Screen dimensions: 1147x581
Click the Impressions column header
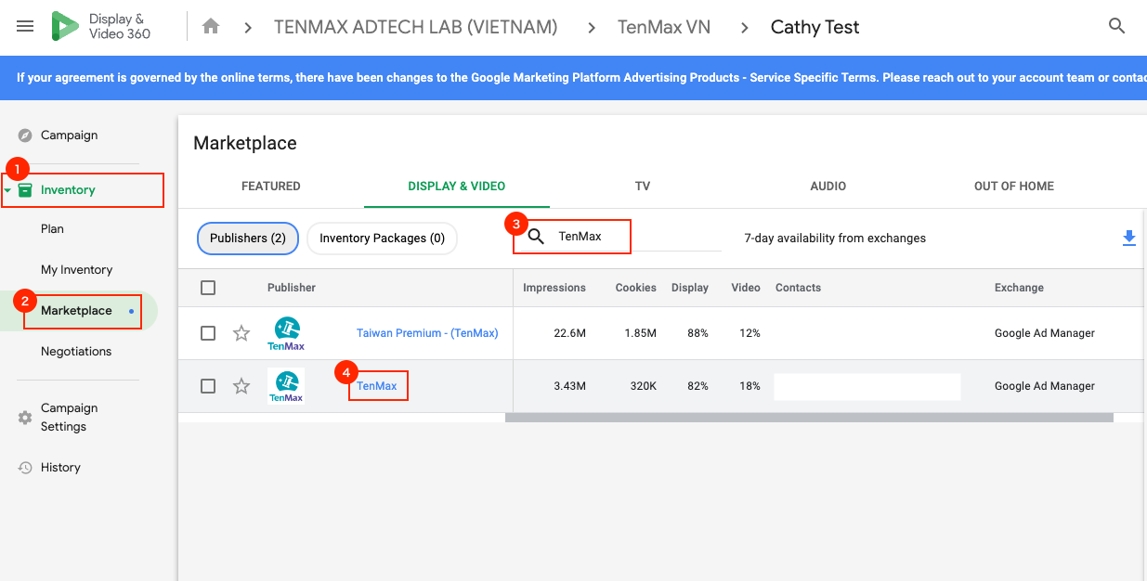(554, 288)
